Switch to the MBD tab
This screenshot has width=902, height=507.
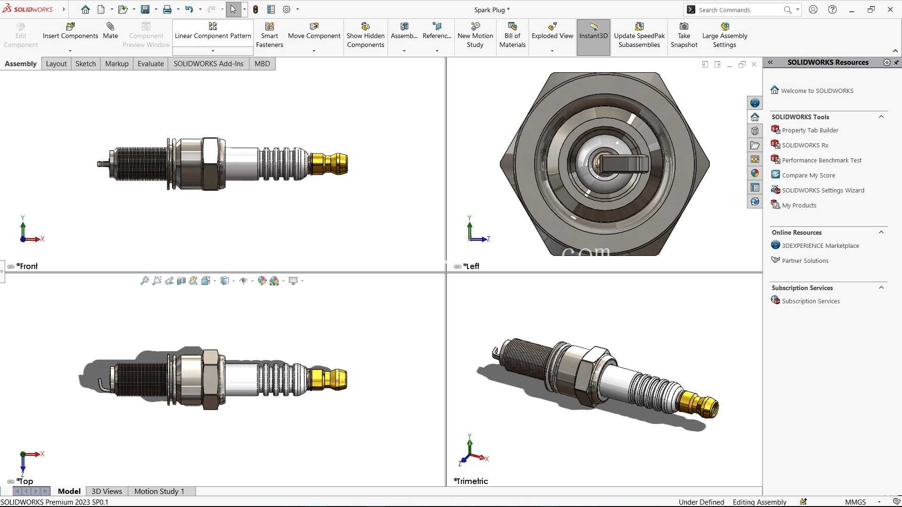click(262, 64)
